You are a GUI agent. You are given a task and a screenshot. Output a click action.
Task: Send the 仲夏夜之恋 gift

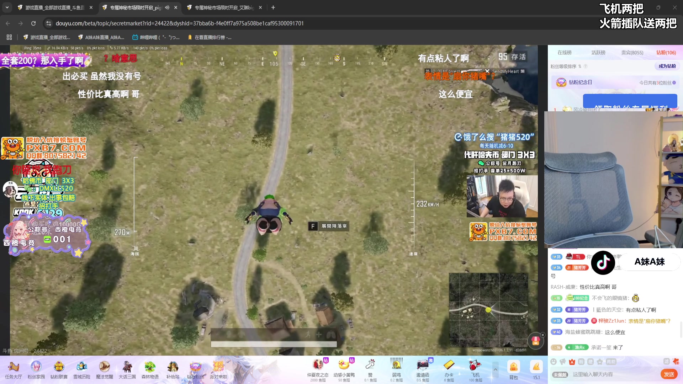(318, 370)
